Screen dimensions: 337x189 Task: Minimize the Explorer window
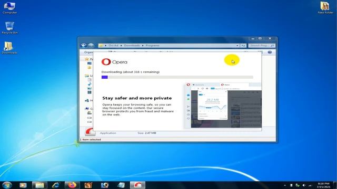pos(253,38)
